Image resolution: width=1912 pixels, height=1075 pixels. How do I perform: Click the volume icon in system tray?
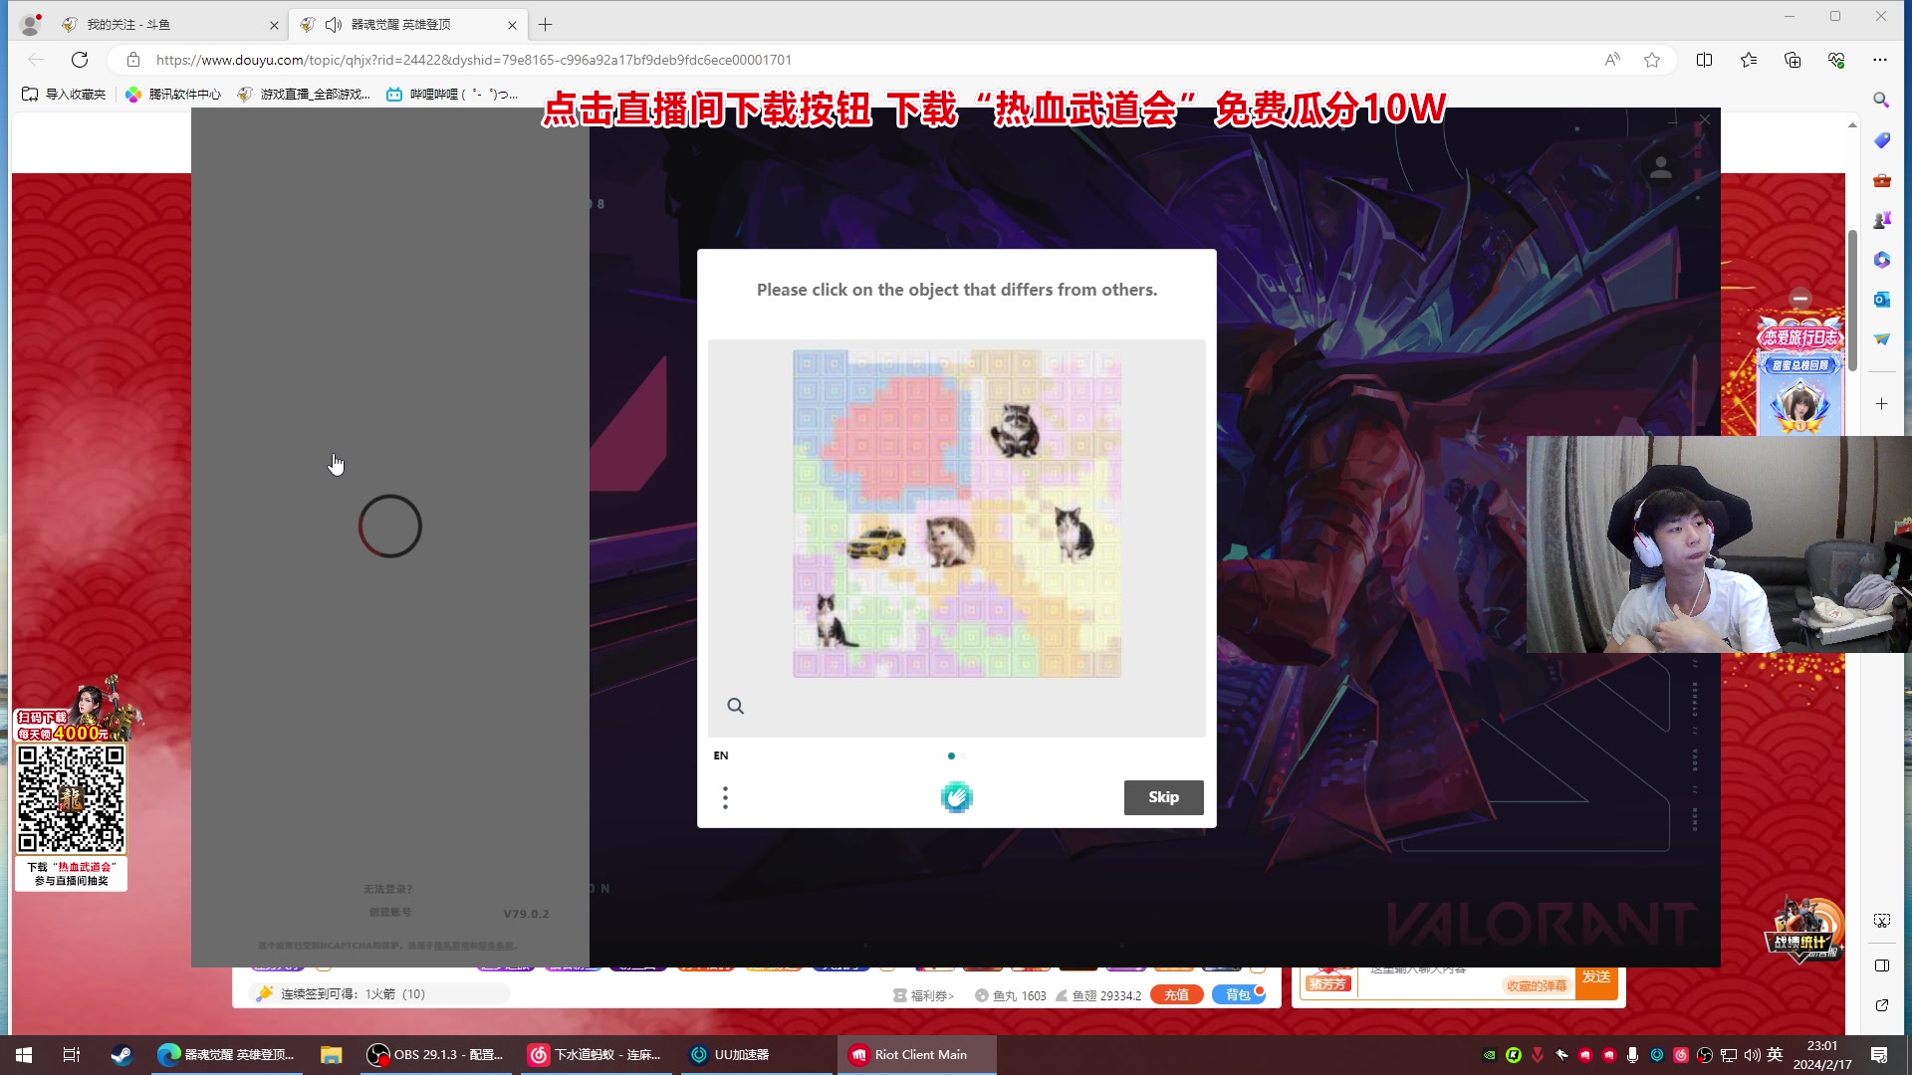tap(1752, 1055)
